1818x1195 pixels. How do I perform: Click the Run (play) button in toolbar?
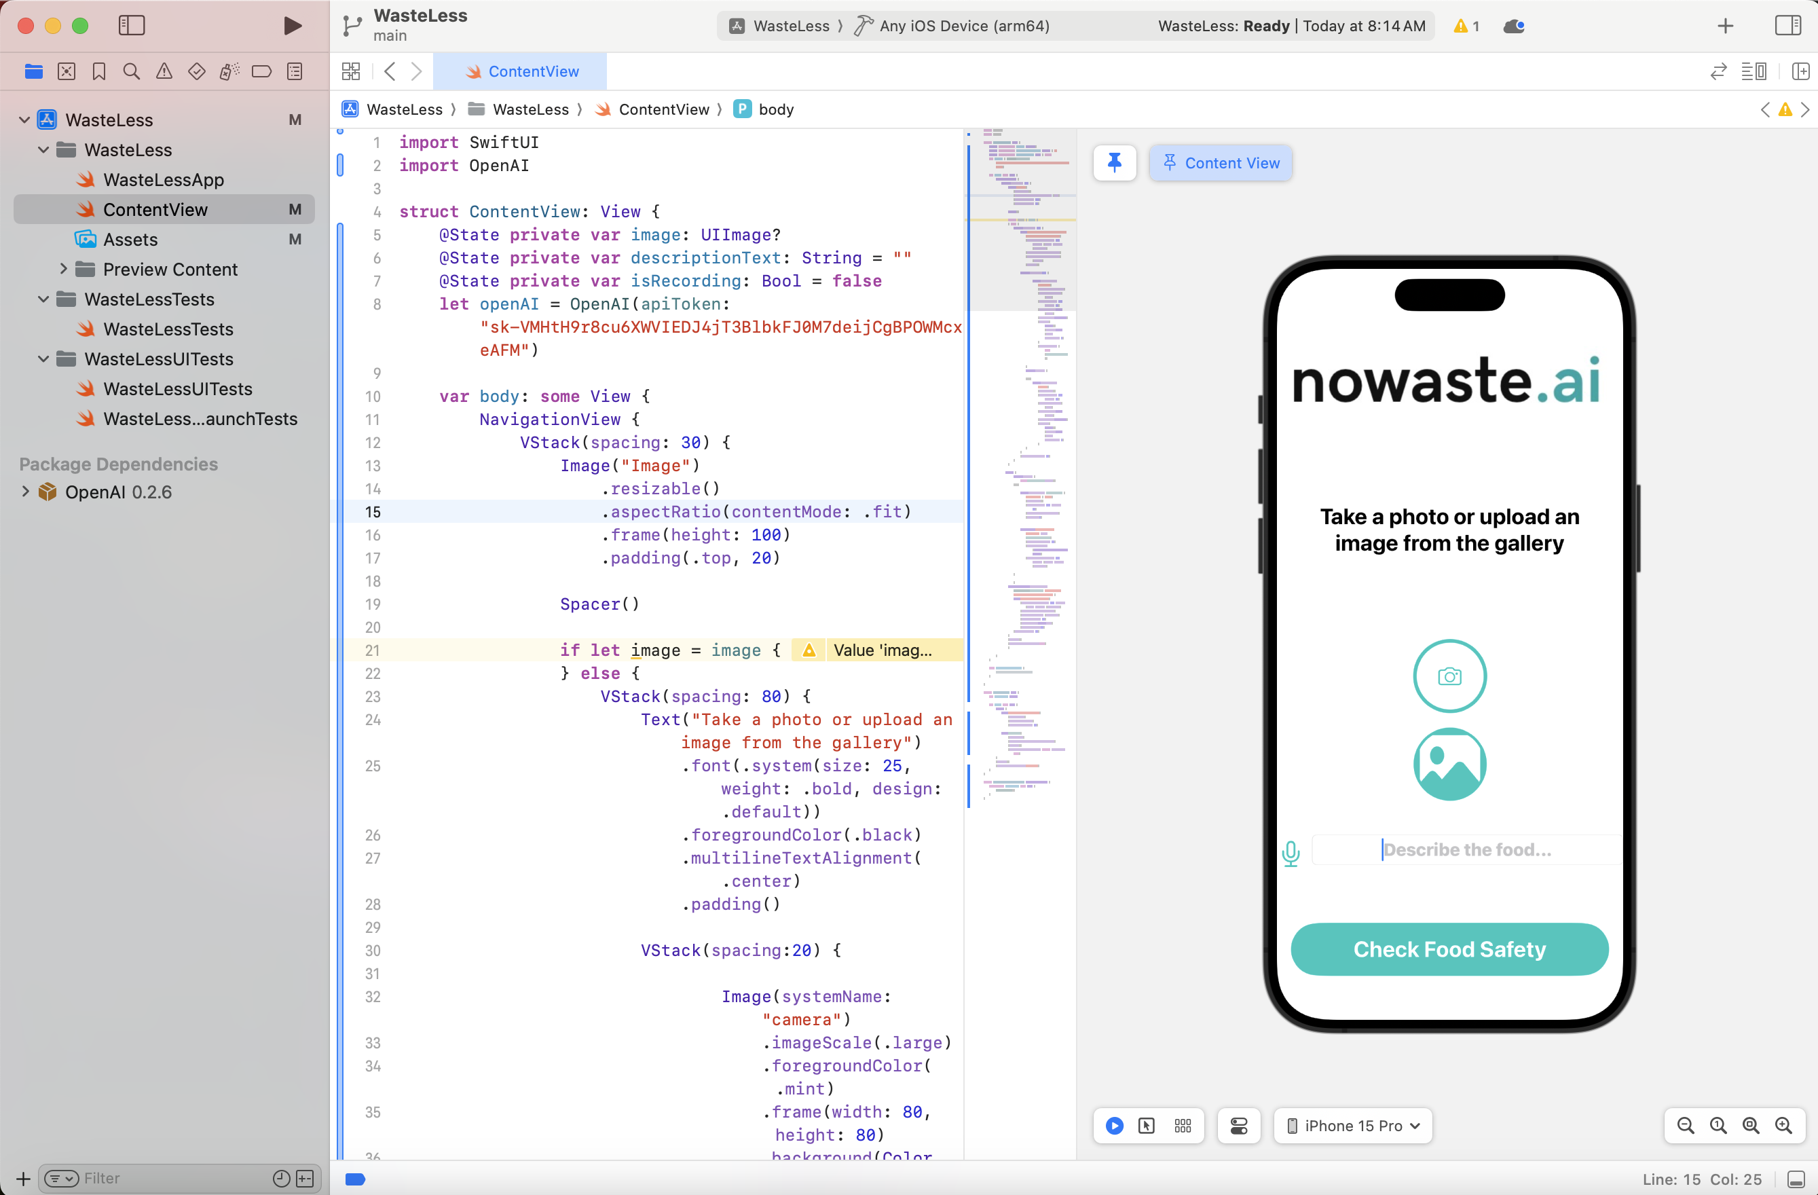292,26
